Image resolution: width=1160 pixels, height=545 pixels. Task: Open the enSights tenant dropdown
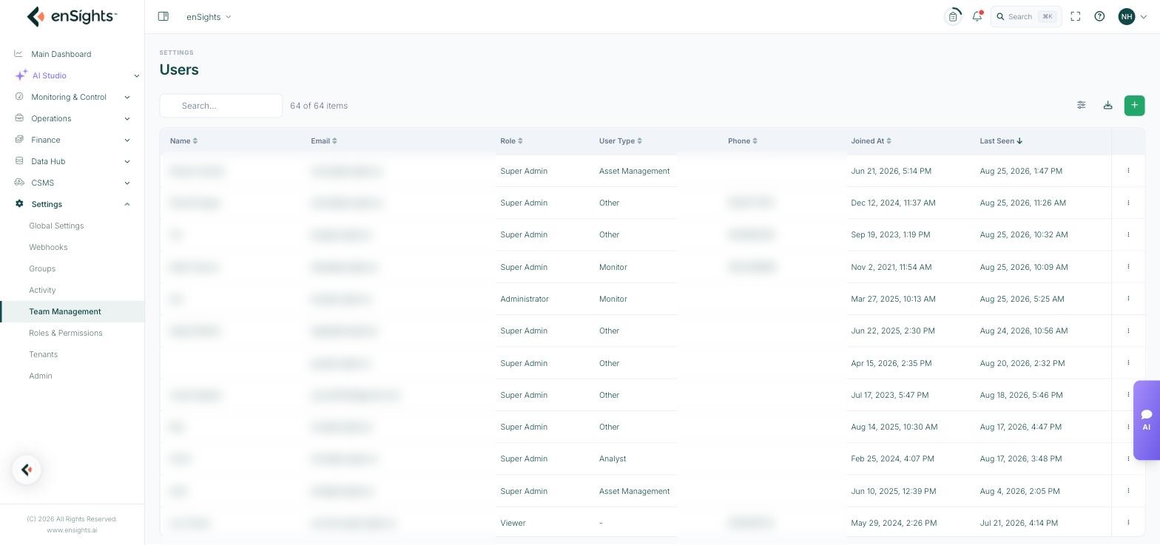tap(209, 16)
